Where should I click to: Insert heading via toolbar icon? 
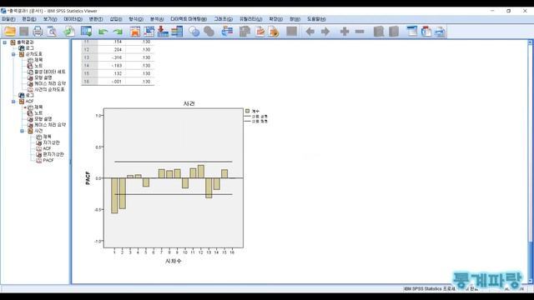412,32
